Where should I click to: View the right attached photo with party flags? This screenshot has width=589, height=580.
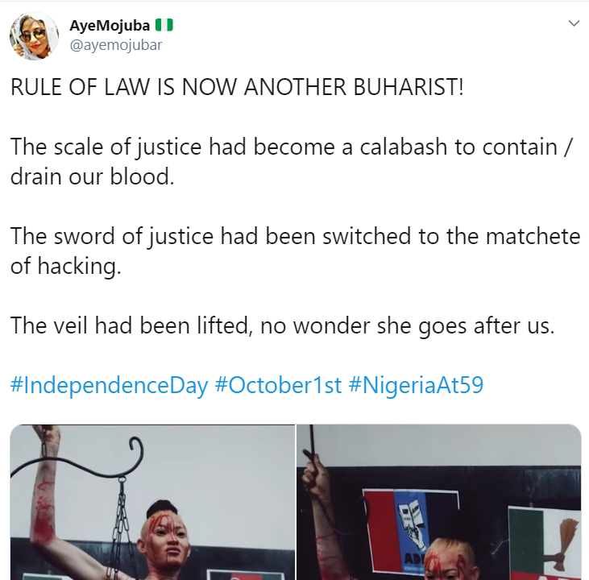[439, 502]
